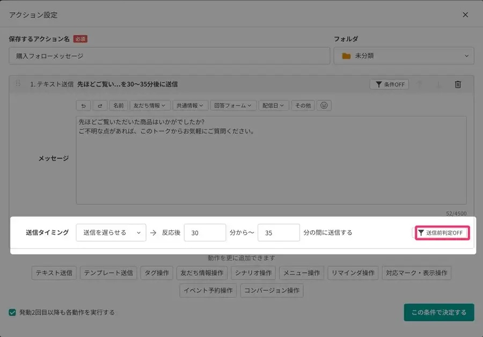Add a テンプレート送信 action
Image resolution: width=483 pixels, height=337 pixels.
(x=108, y=273)
